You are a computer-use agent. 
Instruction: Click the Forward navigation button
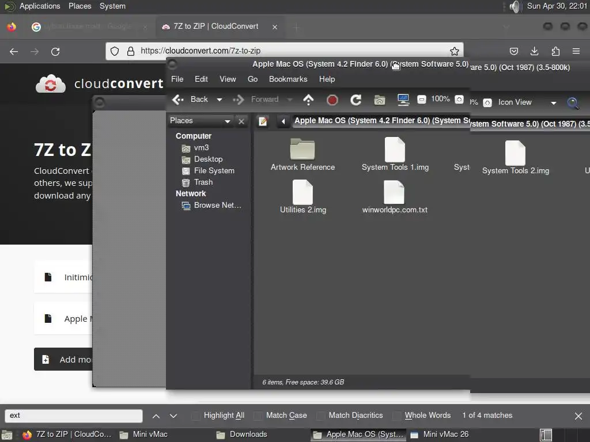pyautogui.click(x=256, y=99)
